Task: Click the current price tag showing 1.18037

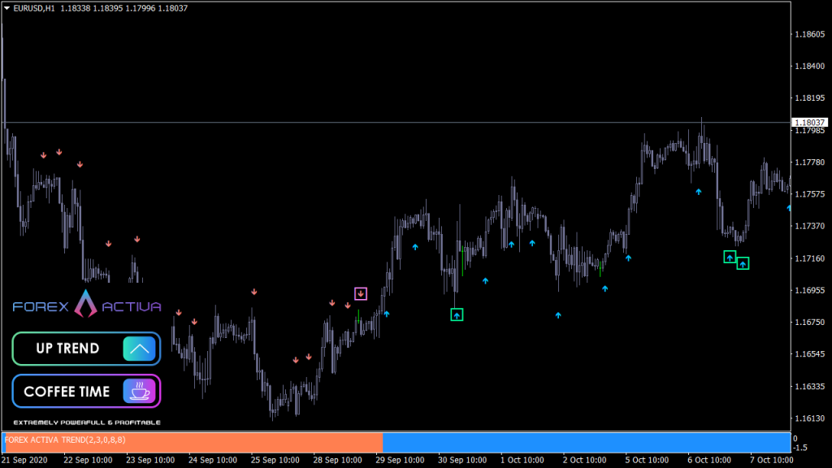Action: pos(811,120)
